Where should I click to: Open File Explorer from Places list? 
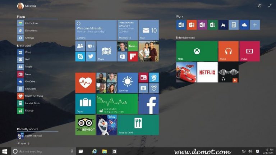click(x=32, y=23)
